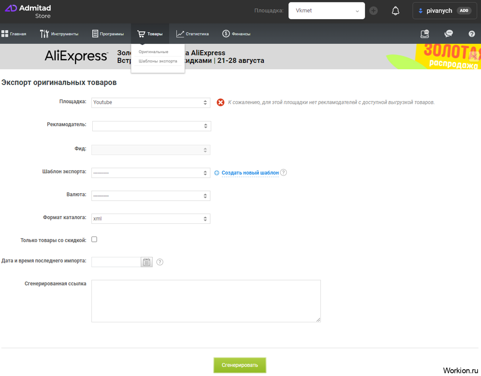Open the help question mark in nav bar

coord(472,34)
